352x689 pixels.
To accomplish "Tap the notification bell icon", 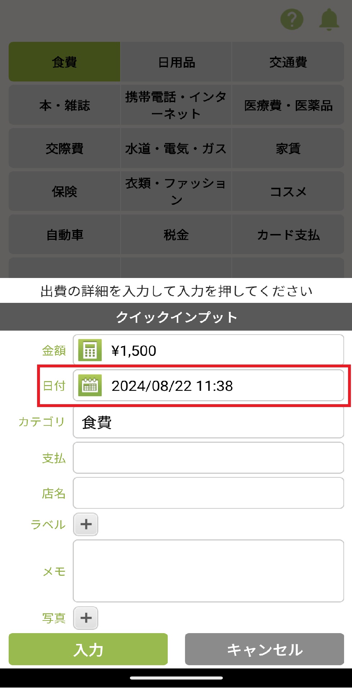I will [x=329, y=19].
